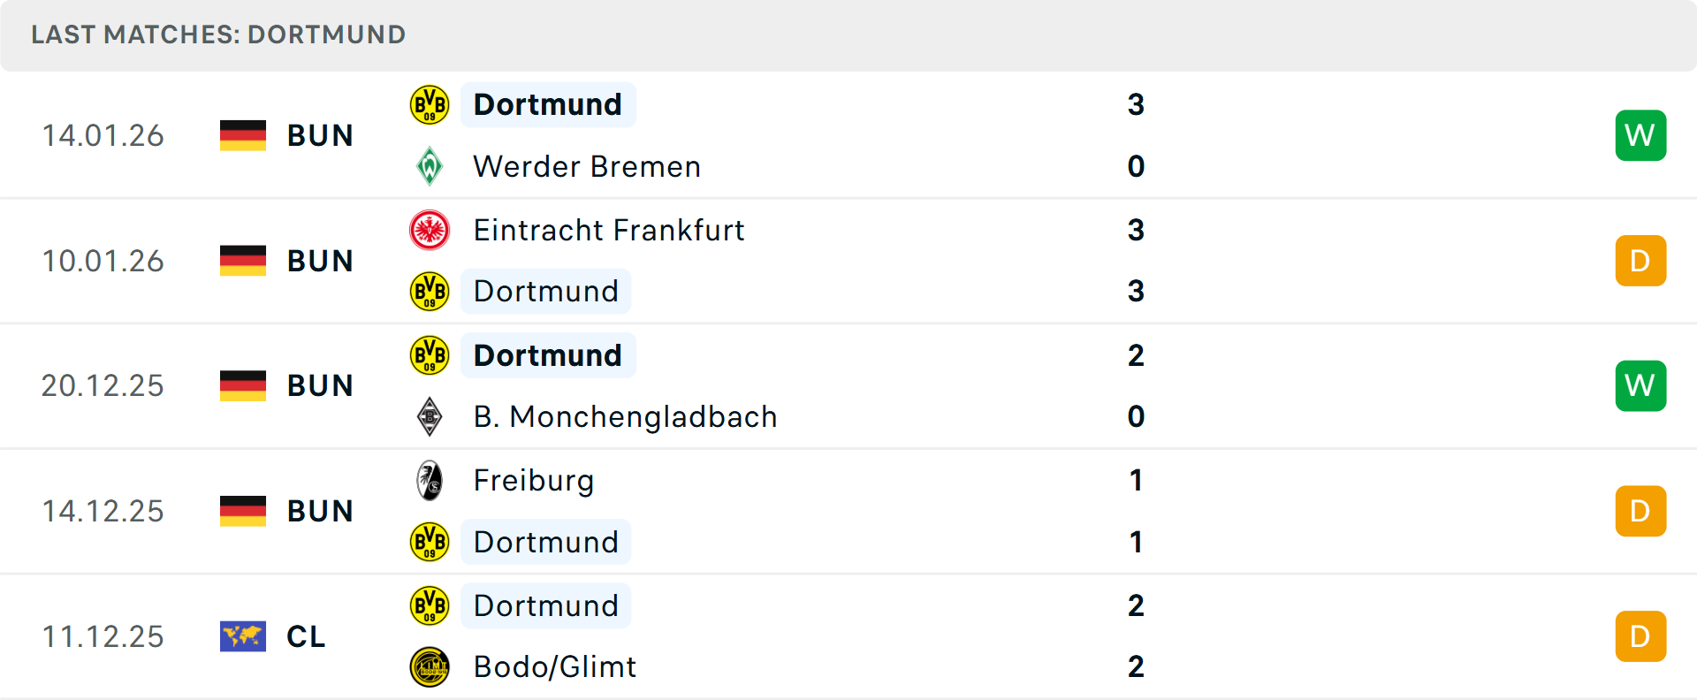
Task: Select the Freiburg team name
Action: click(534, 481)
